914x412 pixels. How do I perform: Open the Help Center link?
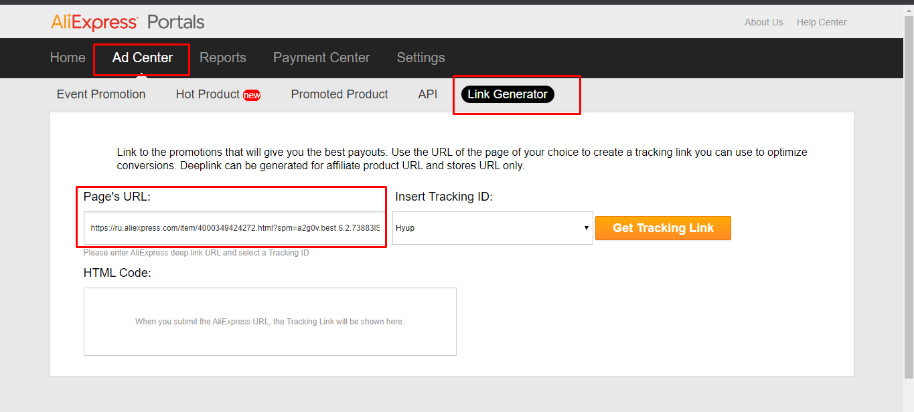[822, 22]
